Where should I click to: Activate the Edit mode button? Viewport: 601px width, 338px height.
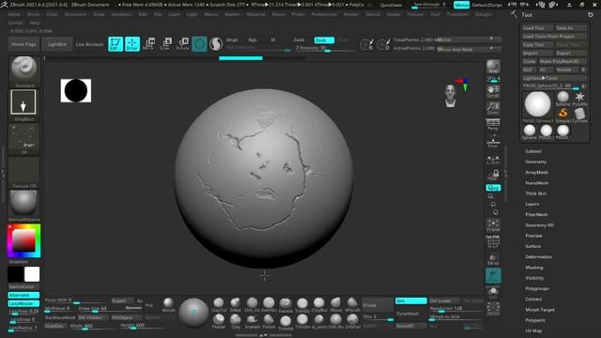pyautogui.click(x=116, y=44)
